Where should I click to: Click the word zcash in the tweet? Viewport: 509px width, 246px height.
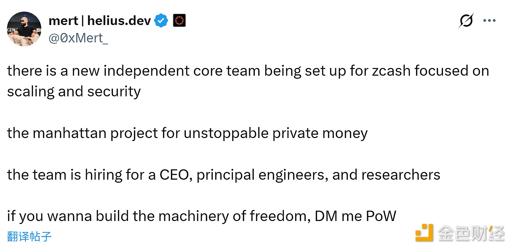[x=392, y=71]
